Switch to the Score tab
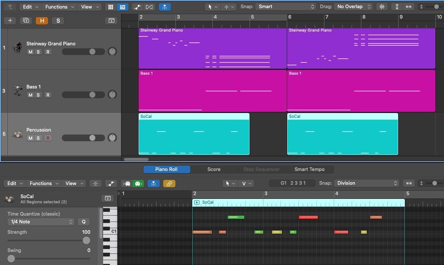 tap(214, 169)
